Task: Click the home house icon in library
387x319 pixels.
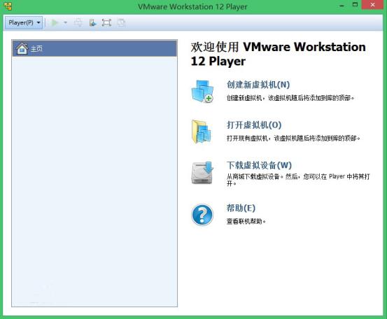Action: [22, 48]
